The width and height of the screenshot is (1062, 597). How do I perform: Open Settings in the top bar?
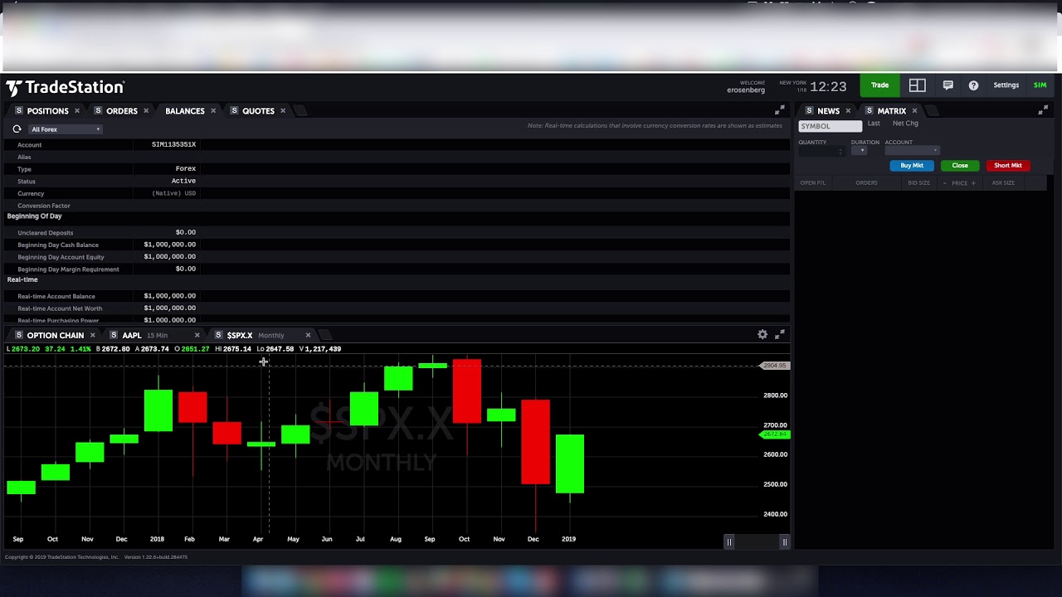1006,85
